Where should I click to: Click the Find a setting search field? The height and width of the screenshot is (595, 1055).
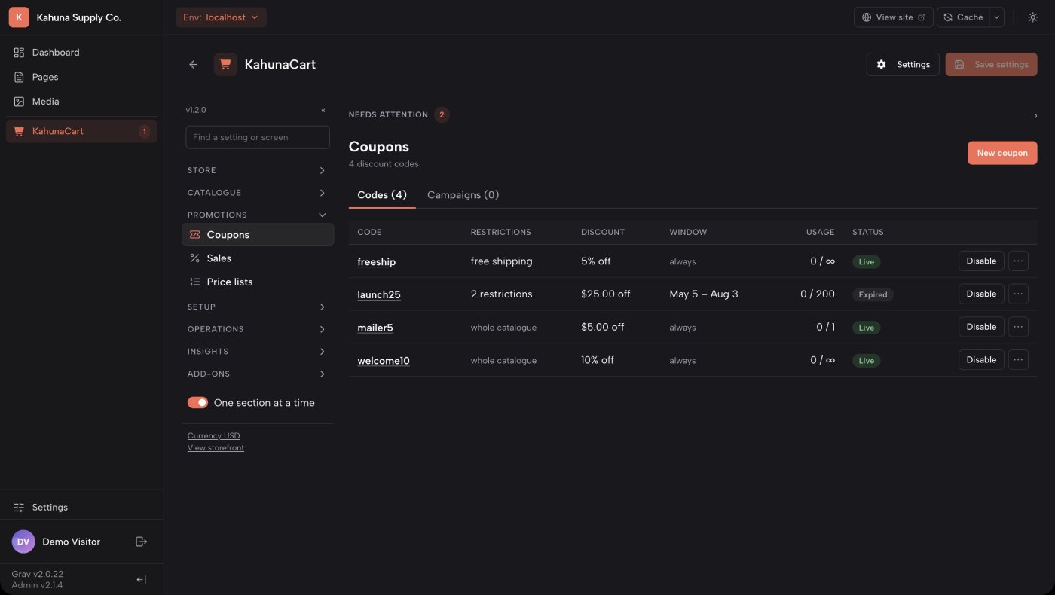pyautogui.click(x=258, y=137)
